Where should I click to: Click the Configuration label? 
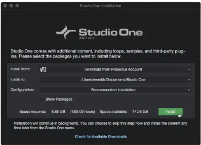(x=22, y=90)
